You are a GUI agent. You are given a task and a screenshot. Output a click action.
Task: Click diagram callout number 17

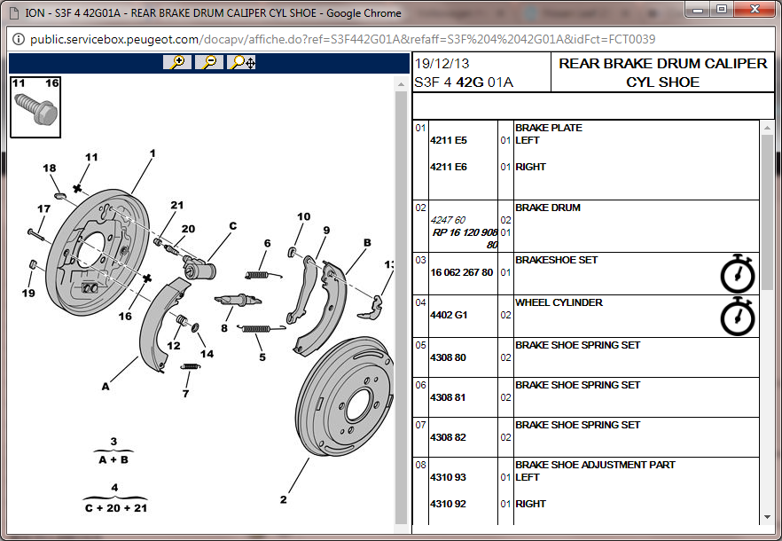[x=44, y=208]
